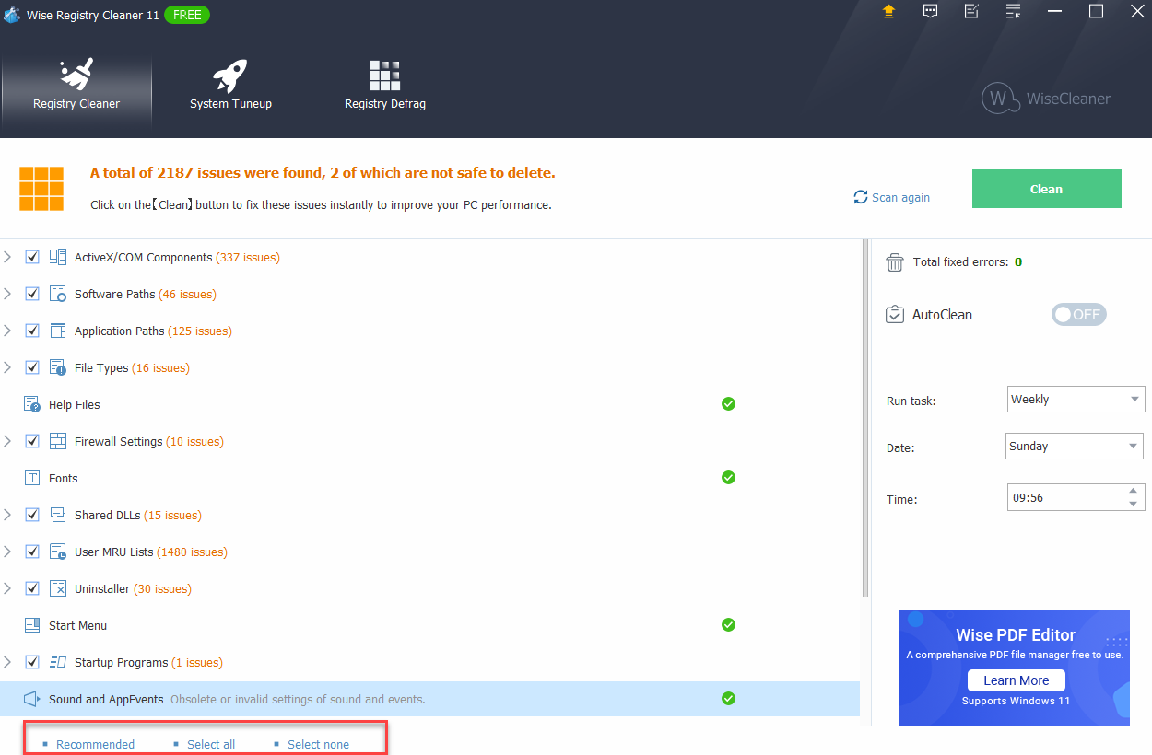Click the Startup Programs category icon
Screen dimensions: 1152x755
pos(58,662)
